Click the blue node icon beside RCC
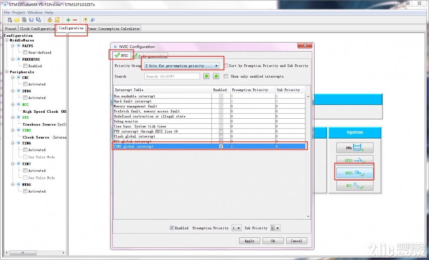 (19, 104)
